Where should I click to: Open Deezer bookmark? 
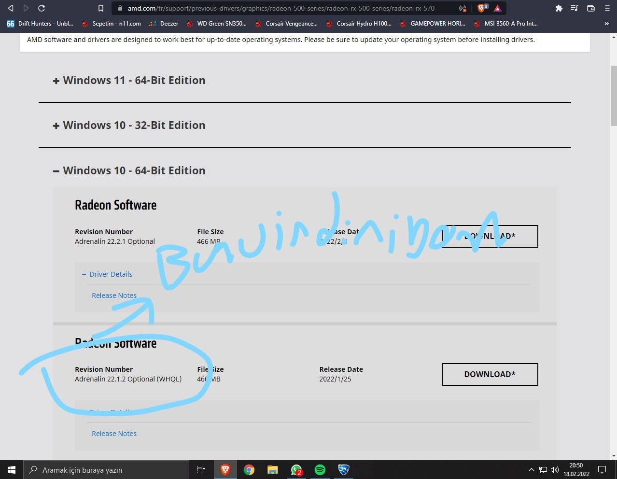point(164,23)
